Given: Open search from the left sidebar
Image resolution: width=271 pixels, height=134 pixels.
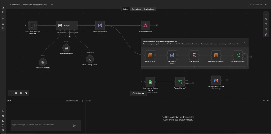Looking at the screenshot, I should coord(3,8).
